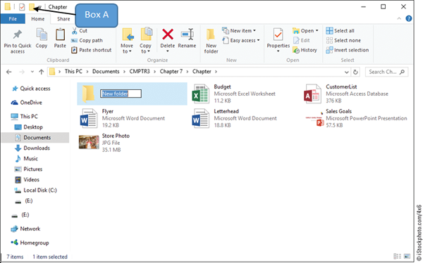Image resolution: width=423 pixels, height=263 pixels.
Task: Open recent locations dropdown arrow
Action: 32,72
